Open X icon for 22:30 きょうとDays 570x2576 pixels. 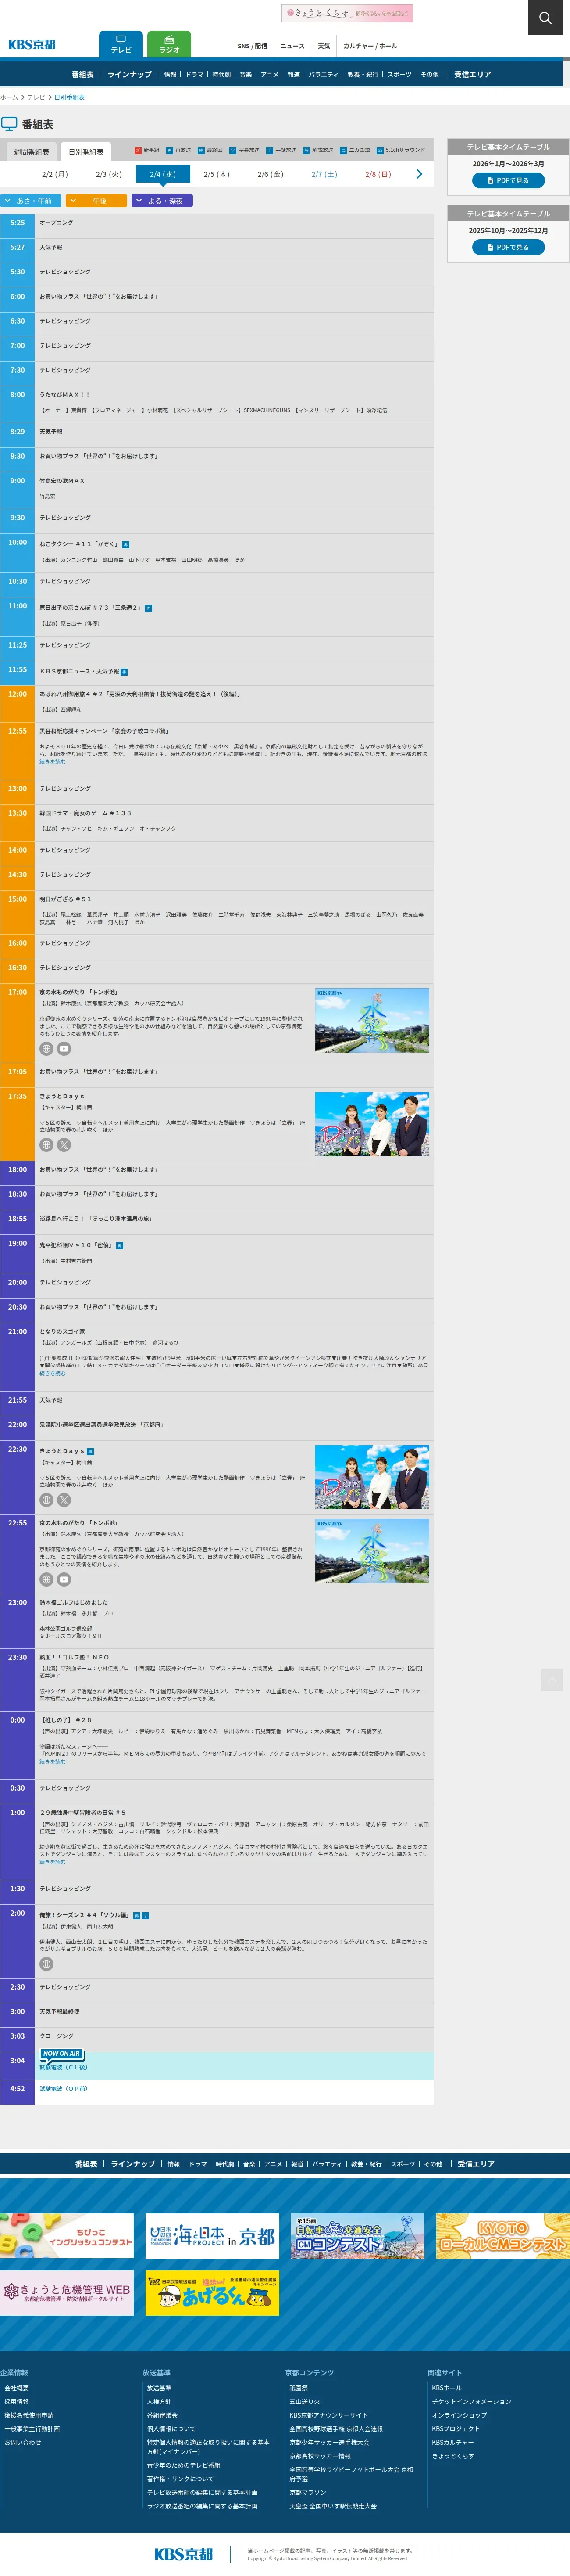point(64,1500)
